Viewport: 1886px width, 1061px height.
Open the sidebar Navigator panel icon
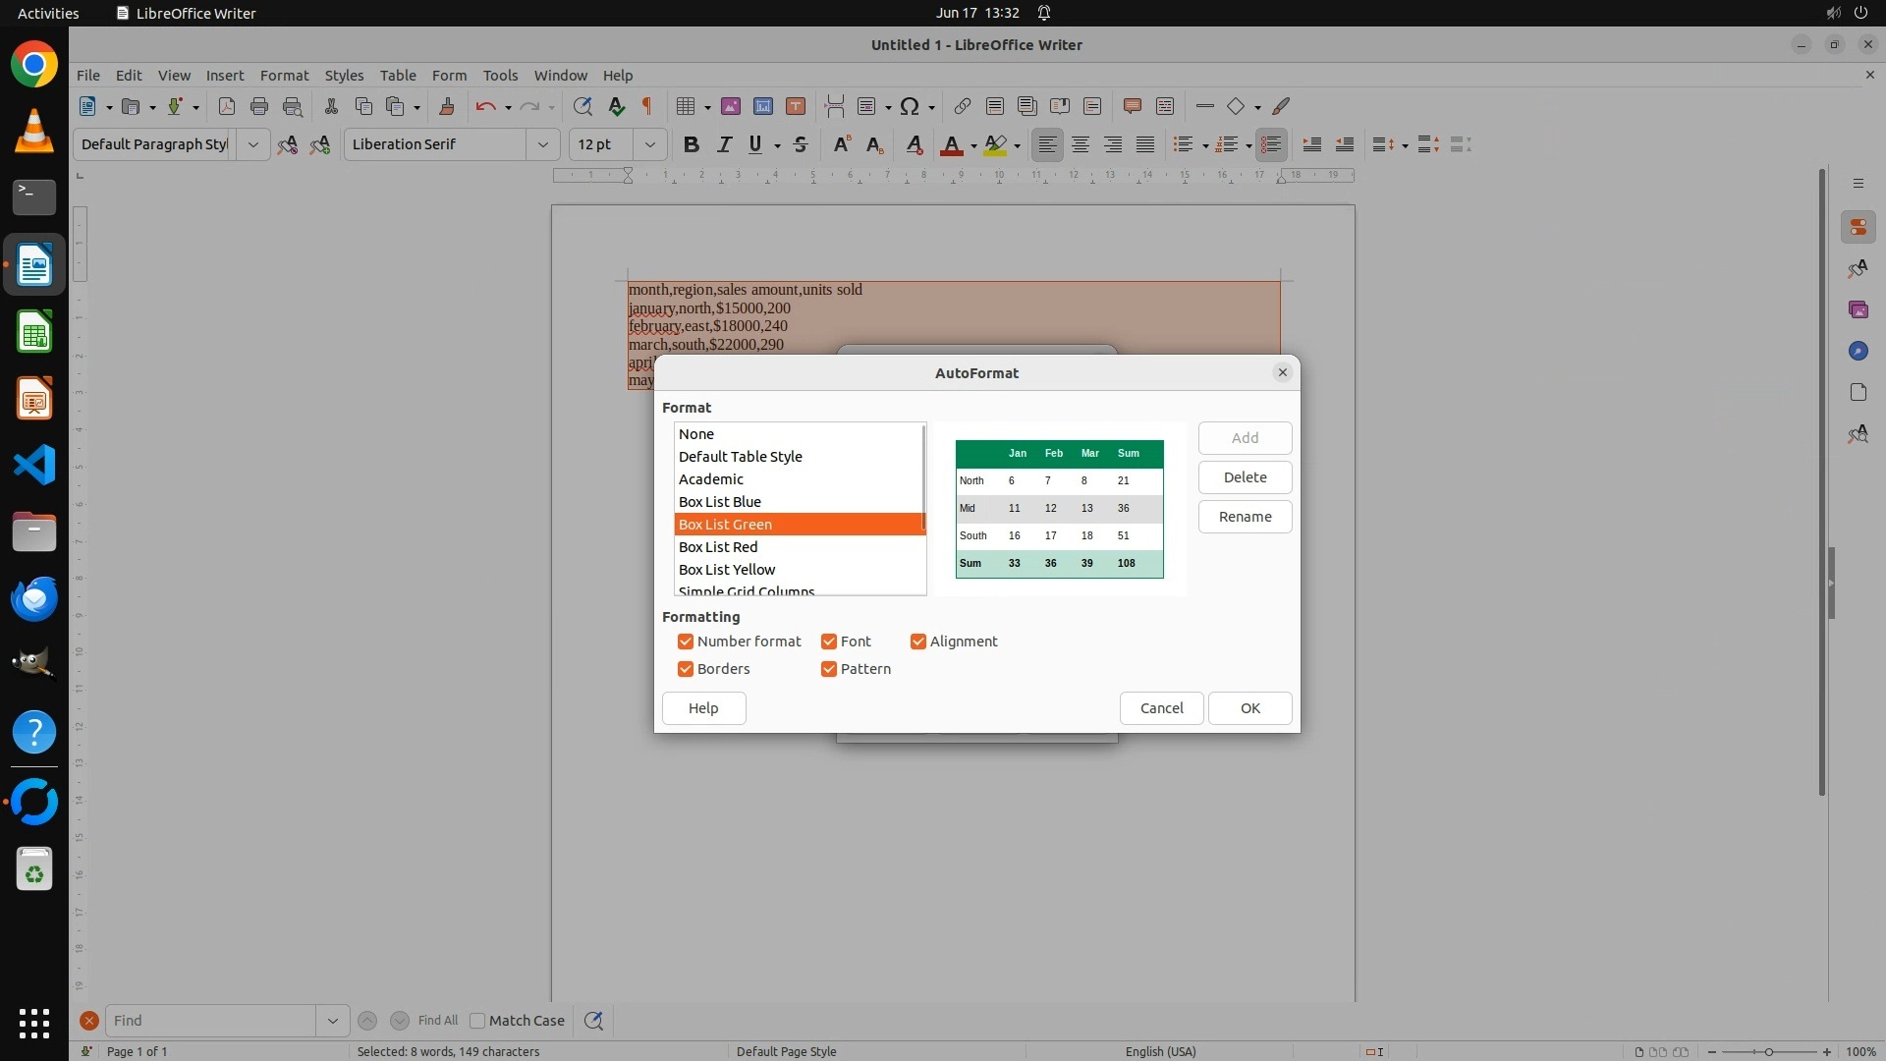[1858, 351]
